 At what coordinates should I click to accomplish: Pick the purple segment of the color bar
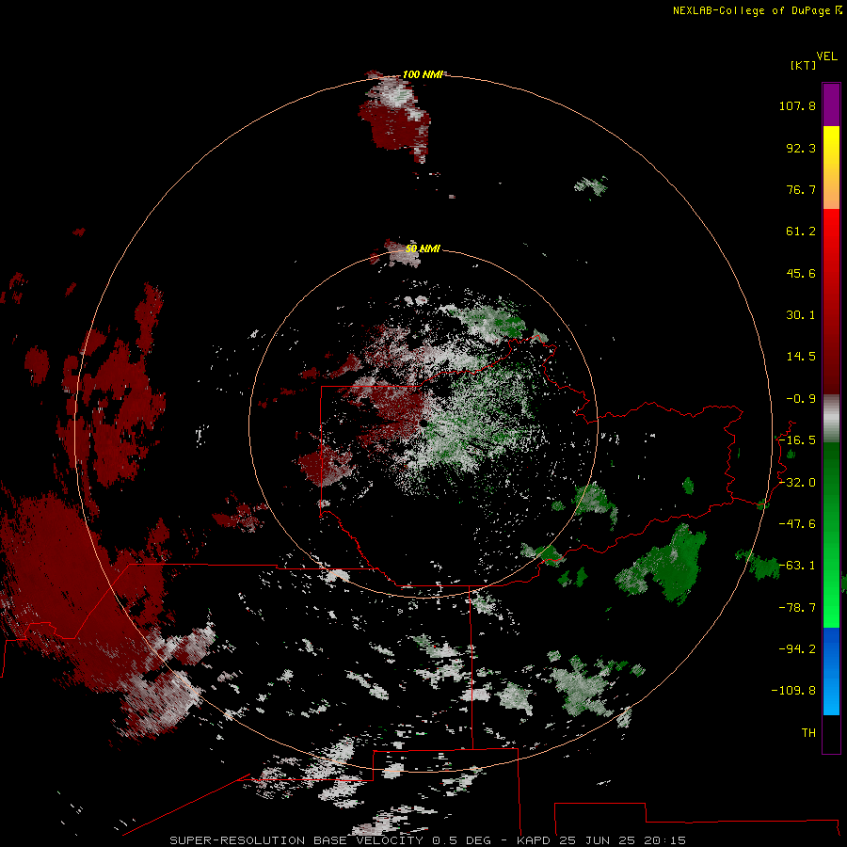tap(831, 104)
